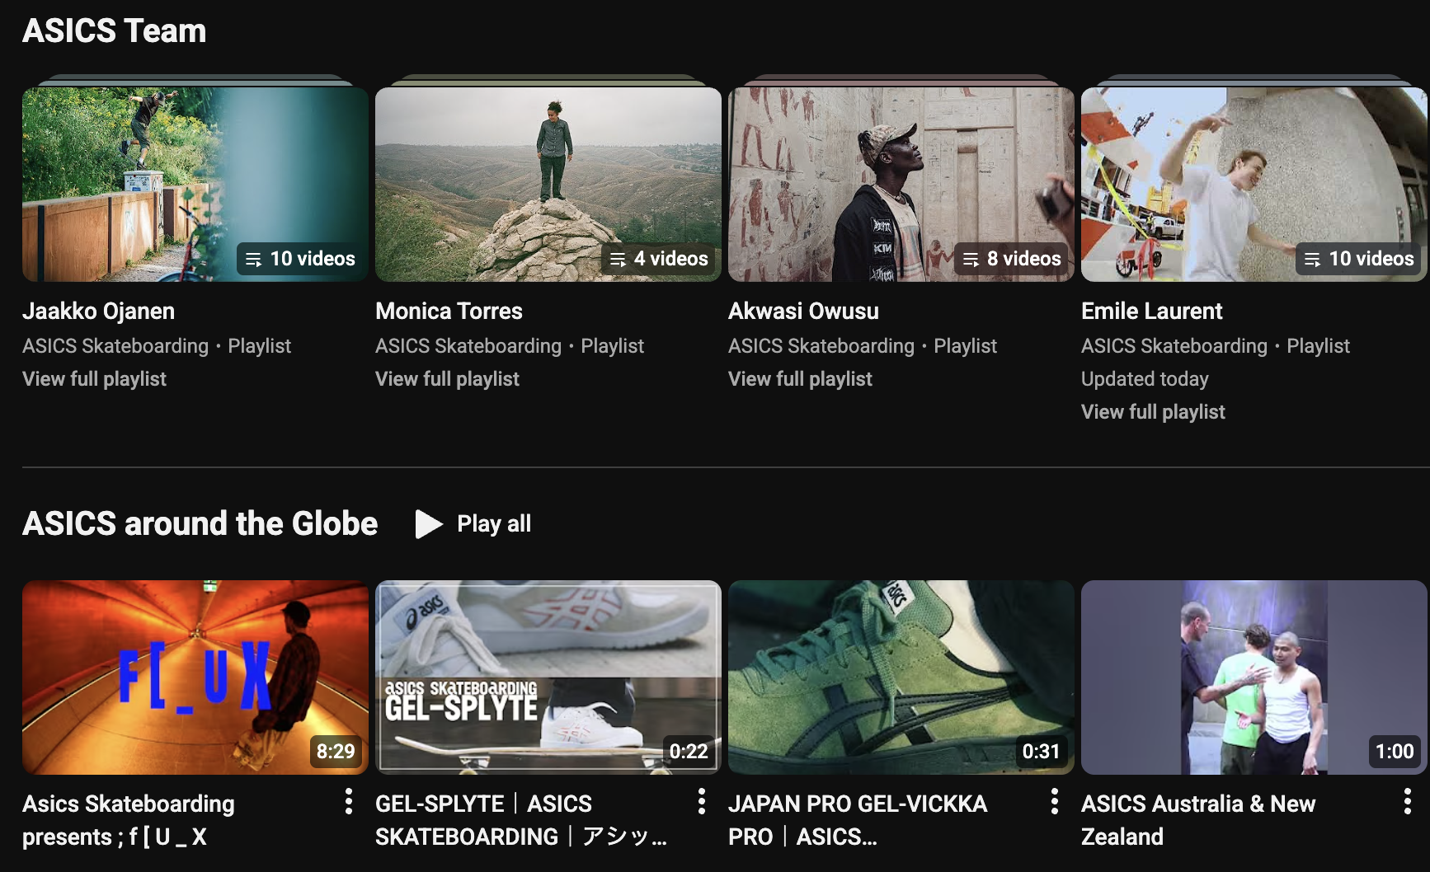The width and height of the screenshot is (1430, 872).
Task: Play the ASICS Australia & New Zealand thumbnail
Action: (x=1254, y=677)
